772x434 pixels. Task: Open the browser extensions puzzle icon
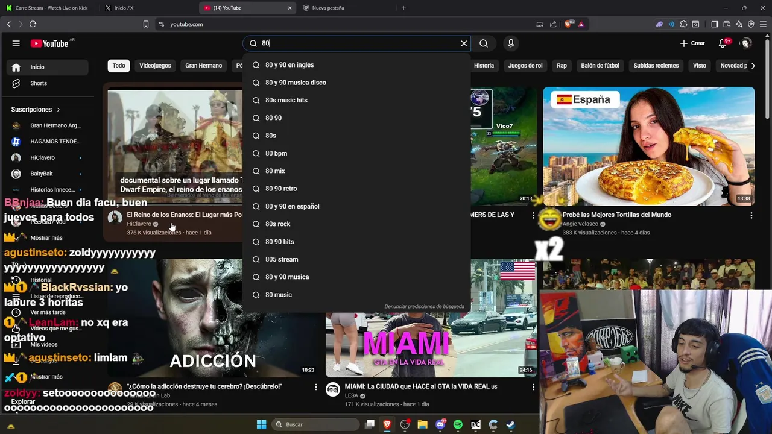coord(683,24)
